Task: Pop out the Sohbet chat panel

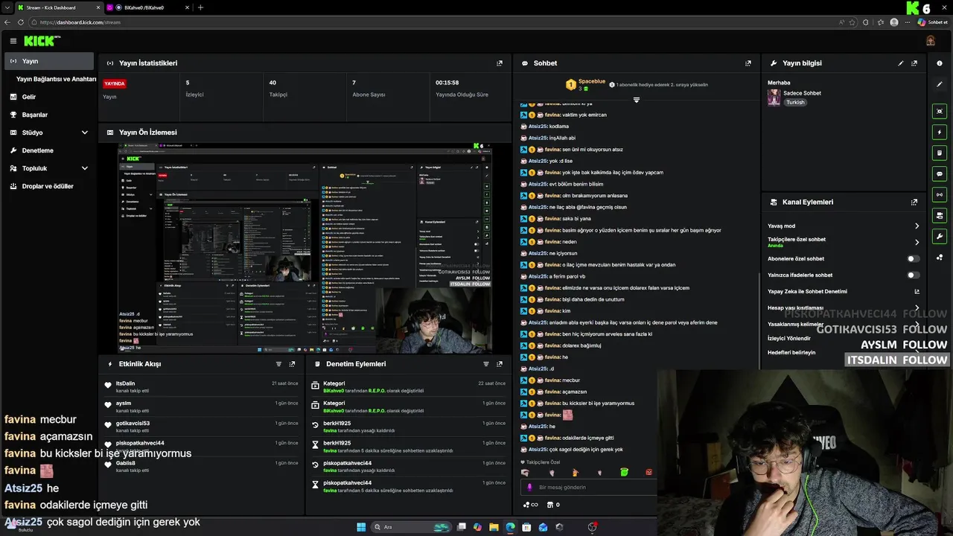Action: 748,63
